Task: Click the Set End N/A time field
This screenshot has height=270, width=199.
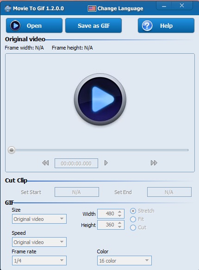Action: (x=169, y=192)
